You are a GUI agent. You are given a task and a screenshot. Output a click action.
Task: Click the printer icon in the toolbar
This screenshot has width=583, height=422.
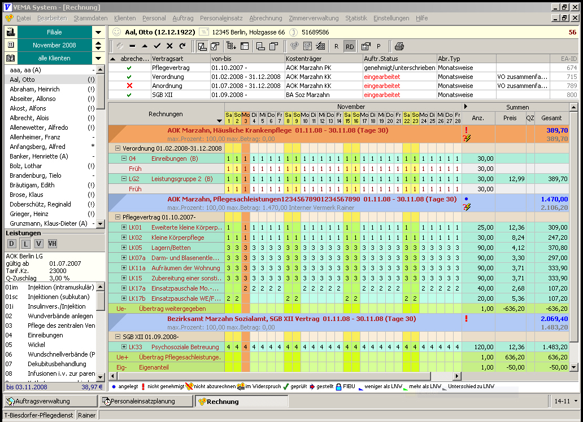click(399, 46)
